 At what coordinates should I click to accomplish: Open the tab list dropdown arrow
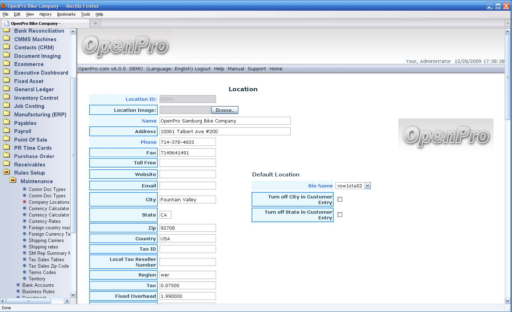click(507, 23)
